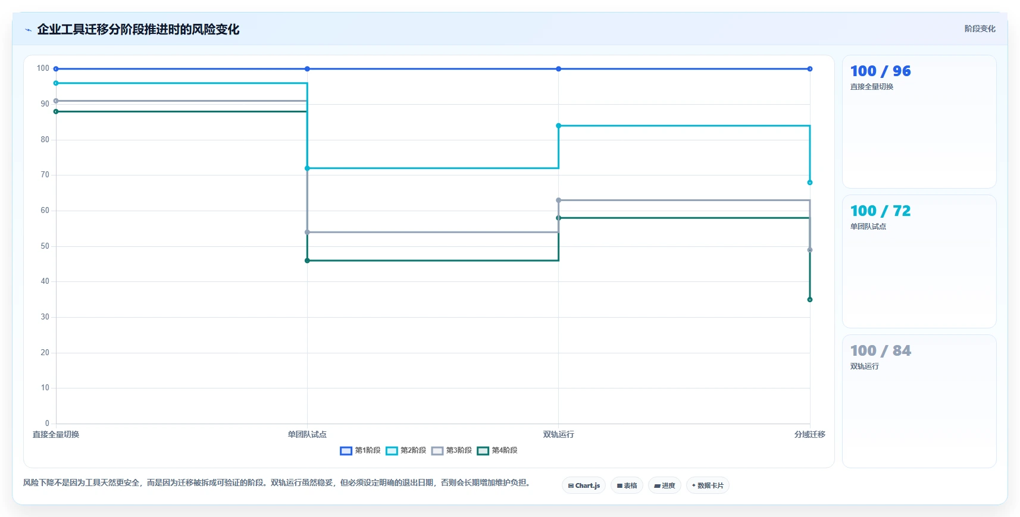The width and height of the screenshot is (1020, 517).
Task: Click the chart icon before the title
Action: pos(28,30)
